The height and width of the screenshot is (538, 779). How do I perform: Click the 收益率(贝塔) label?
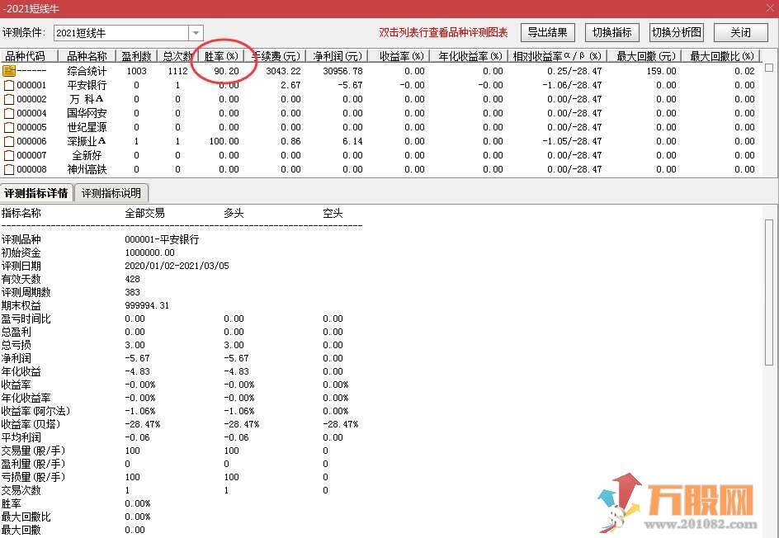tap(31, 424)
